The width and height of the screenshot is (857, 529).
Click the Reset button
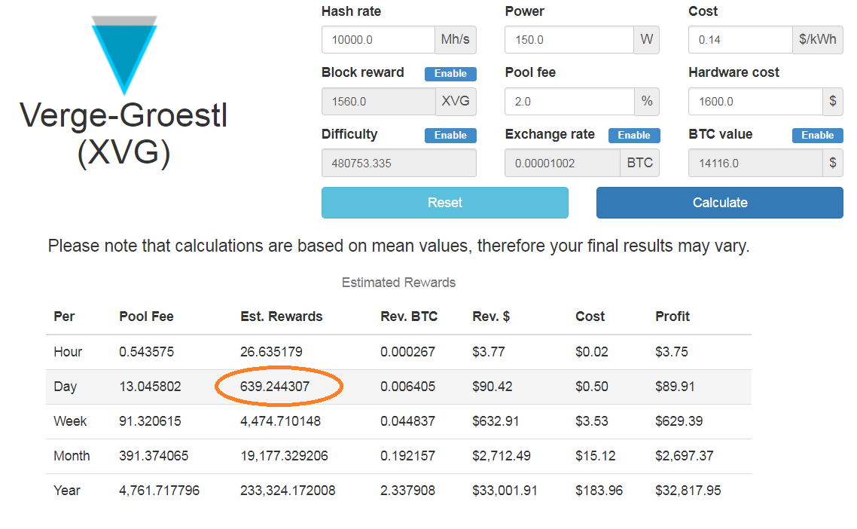click(445, 203)
